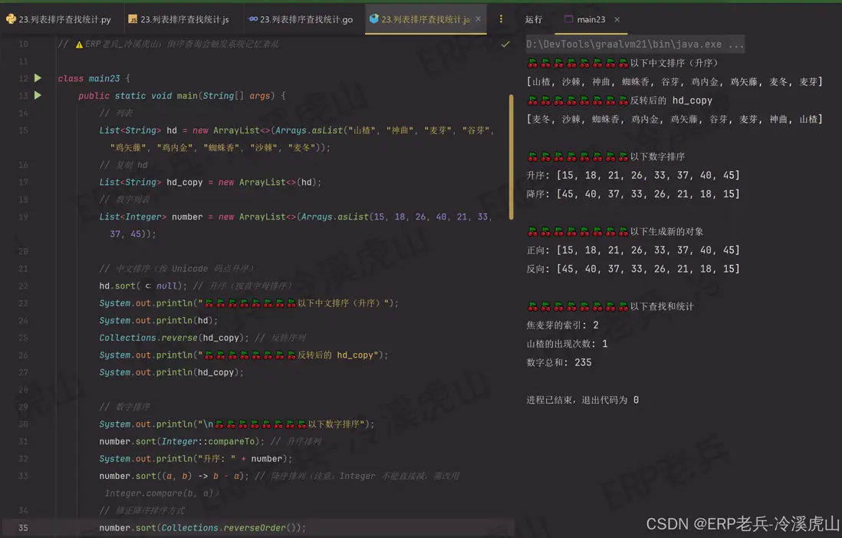Image resolution: width=842 pixels, height=538 pixels.
Task: Click 进程已结束，退出代码为 0 message
Action: pyautogui.click(x=583, y=400)
